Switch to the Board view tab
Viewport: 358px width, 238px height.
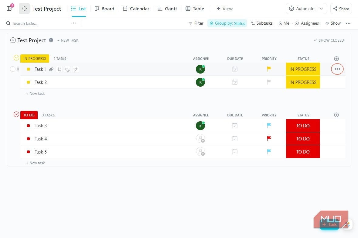click(x=104, y=9)
